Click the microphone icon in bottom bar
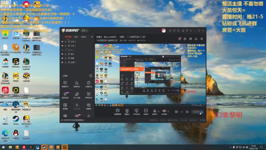266x150 pixels. (155, 111)
